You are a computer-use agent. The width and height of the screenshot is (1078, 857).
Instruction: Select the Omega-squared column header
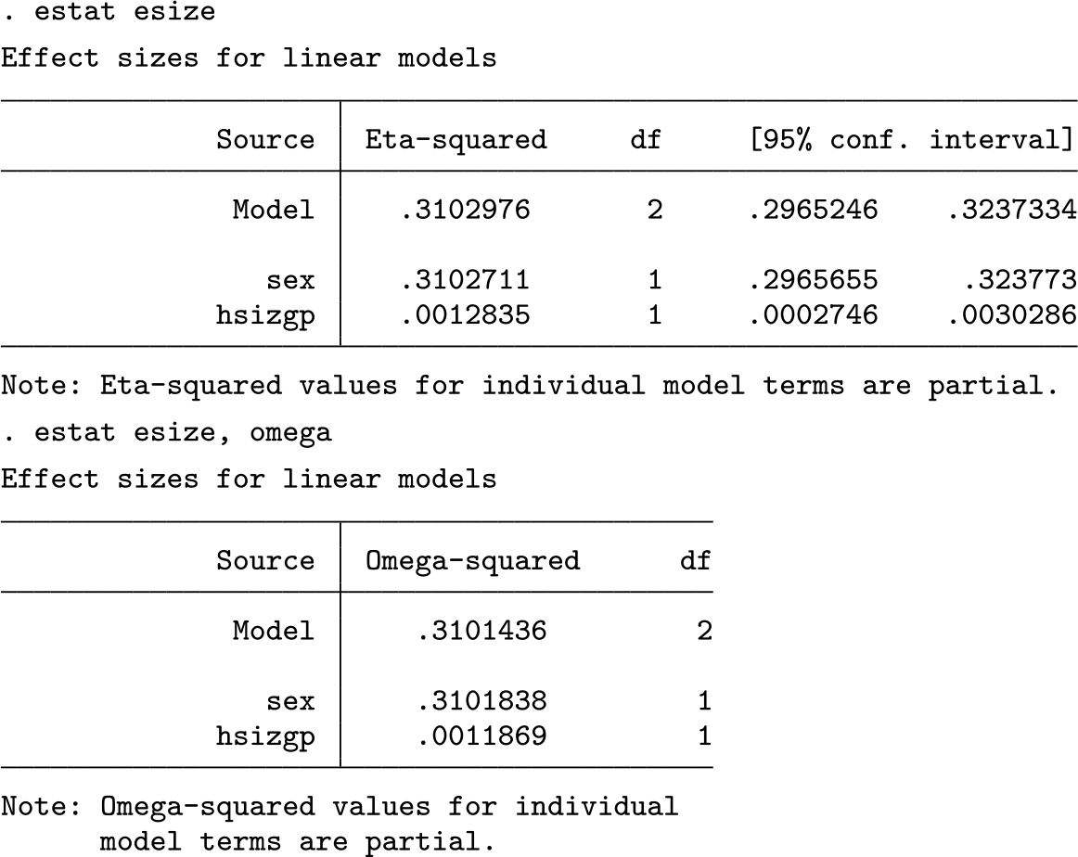pos(472,561)
